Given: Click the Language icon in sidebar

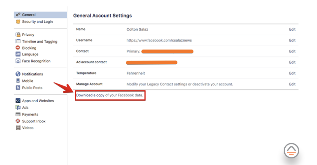Looking at the screenshot, I should [x=18, y=54].
